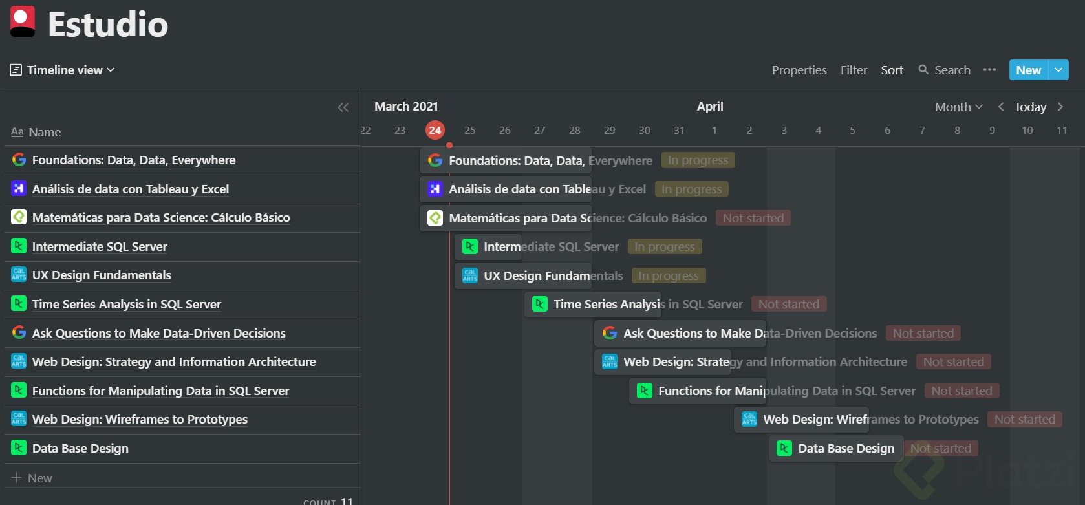Click the Estudio page icon
This screenshot has width=1085, height=505.
pyautogui.click(x=23, y=21)
